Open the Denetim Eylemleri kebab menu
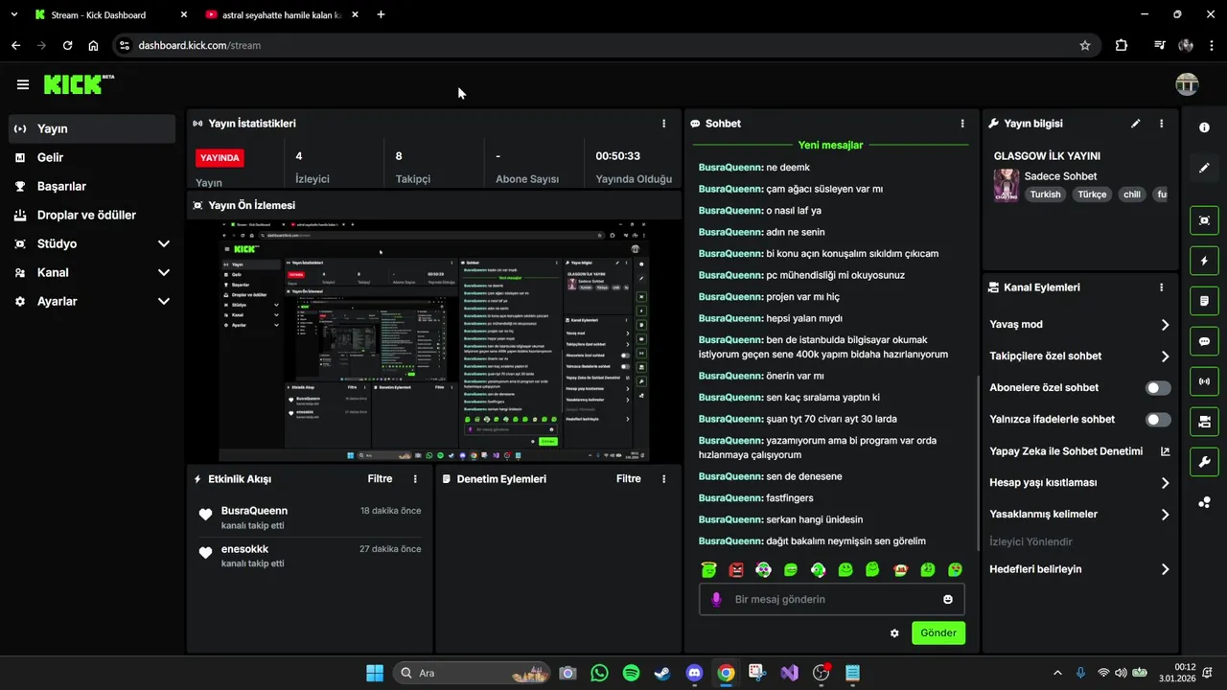This screenshot has width=1227, height=690. pos(663,479)
